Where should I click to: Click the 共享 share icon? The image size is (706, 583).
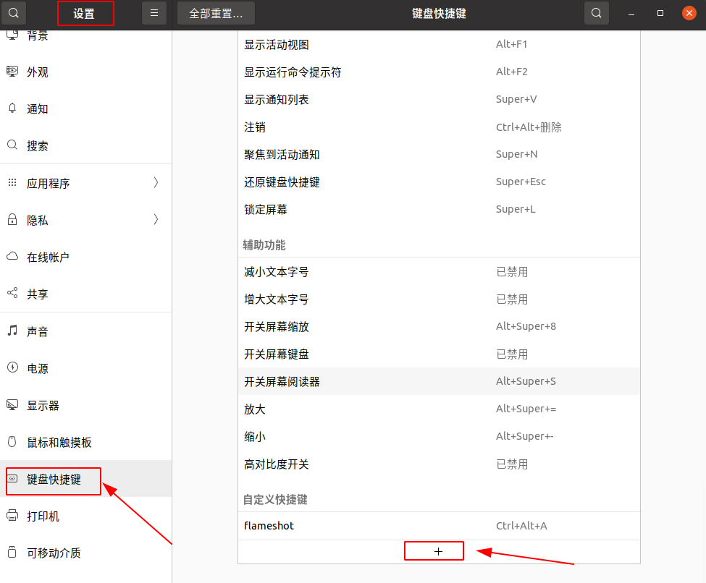coord(12,293)
